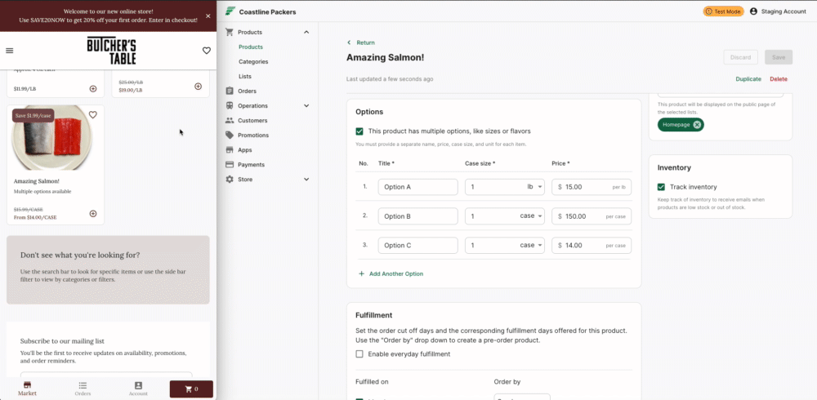Open the storefront hamburger menu

10,51
